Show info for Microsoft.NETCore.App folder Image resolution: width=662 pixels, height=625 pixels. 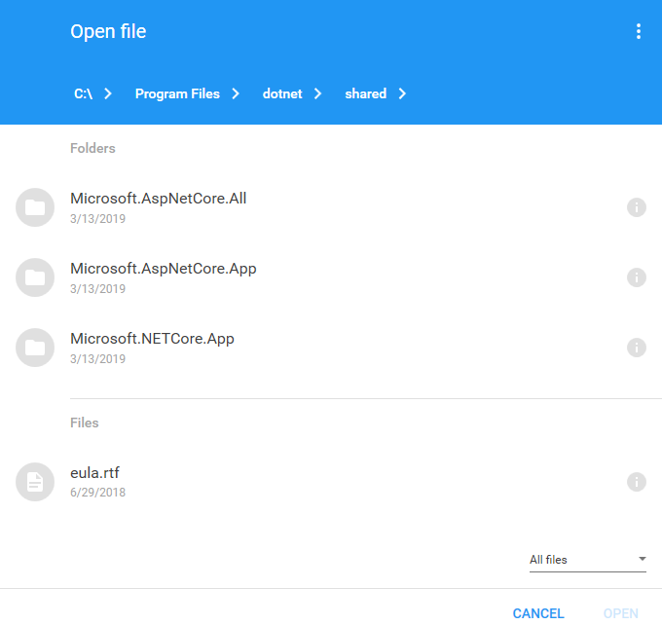click(637, 348)
